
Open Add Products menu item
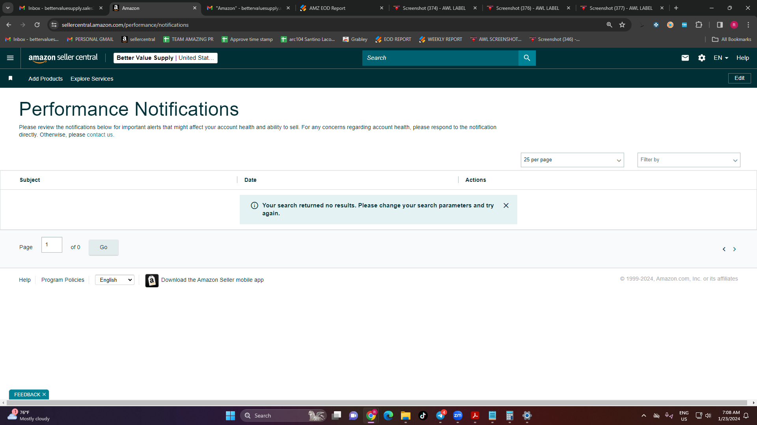click(45, 79)
